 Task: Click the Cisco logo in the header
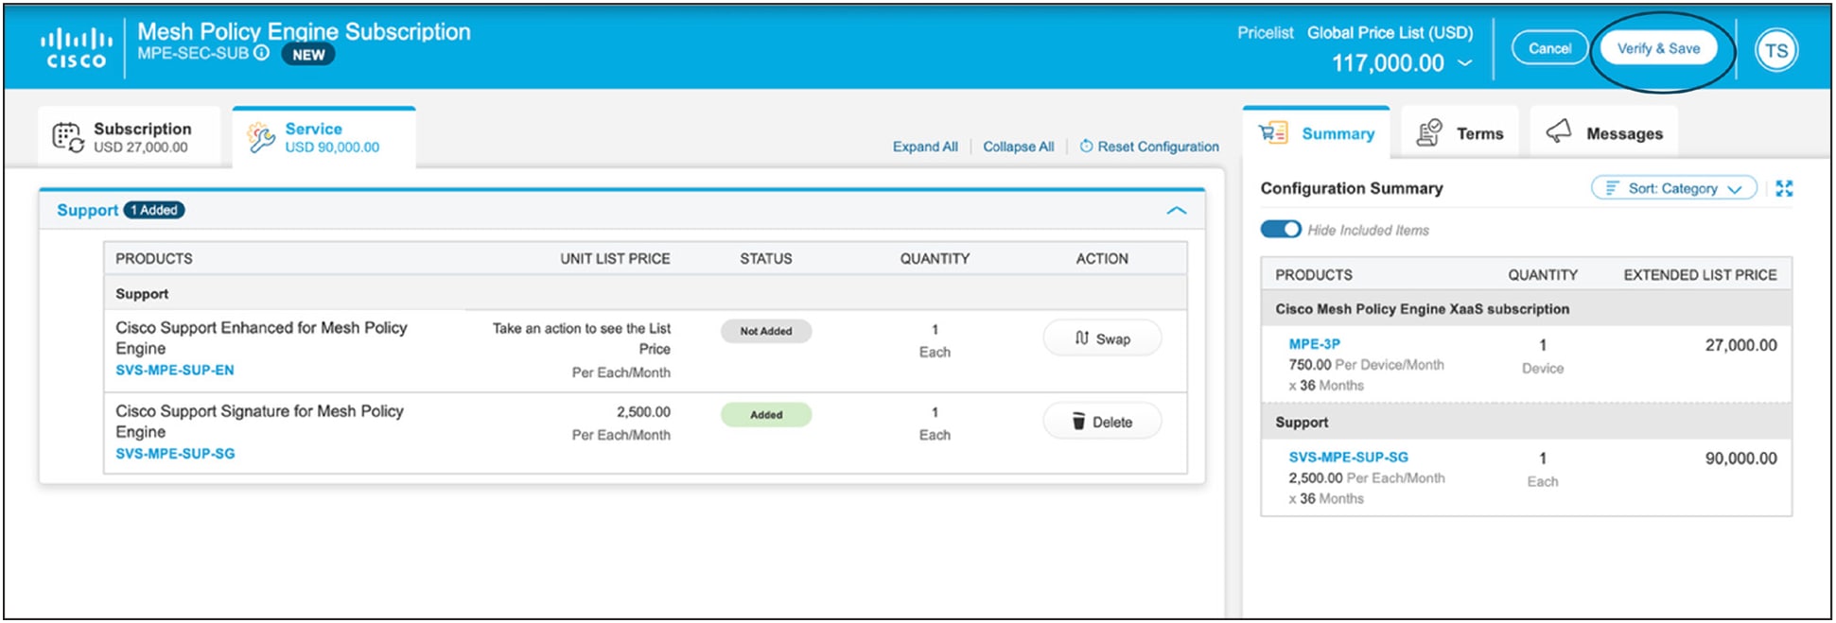coord(77,48)
